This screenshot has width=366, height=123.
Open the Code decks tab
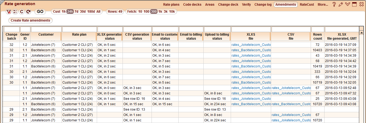[x=192, y=5]
